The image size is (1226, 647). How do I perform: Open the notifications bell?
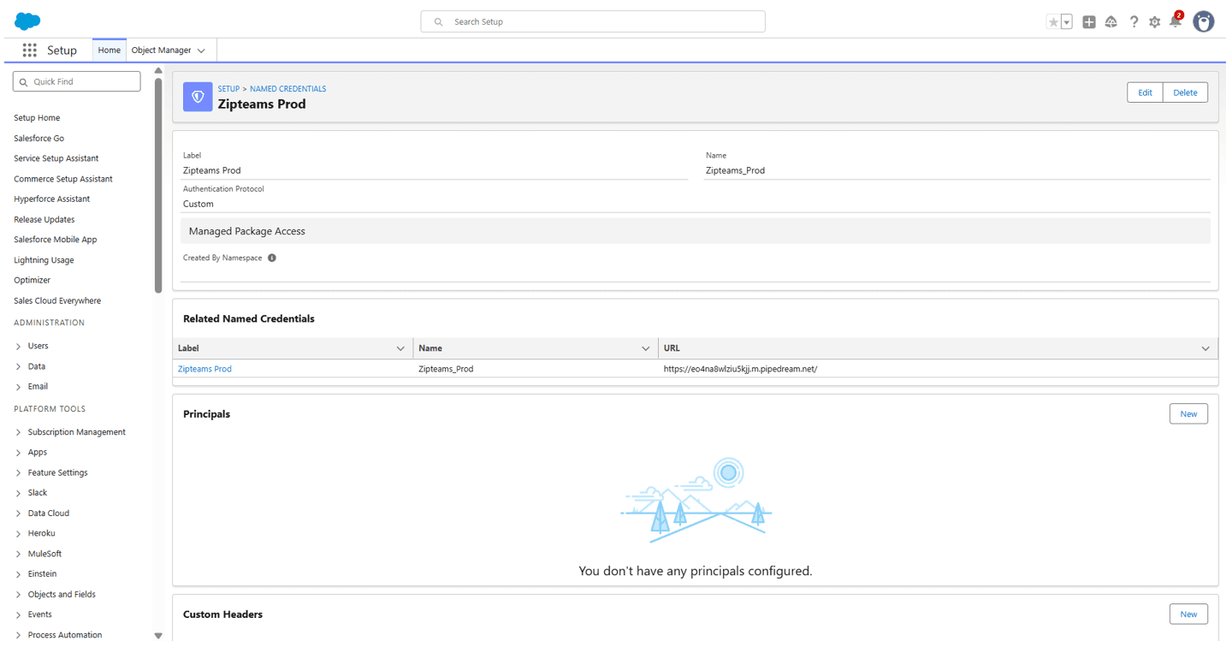click(x=1176, y=21)
